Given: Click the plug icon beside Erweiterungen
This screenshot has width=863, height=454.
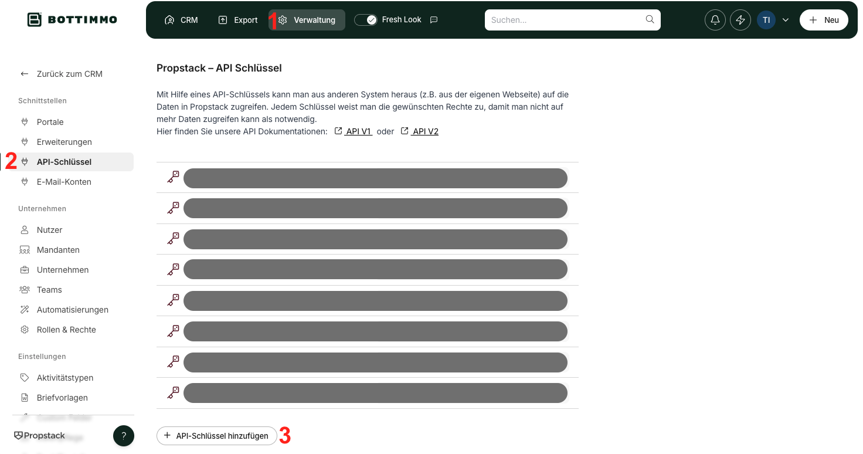Looking at the screenshot, I should coord(25,142).
